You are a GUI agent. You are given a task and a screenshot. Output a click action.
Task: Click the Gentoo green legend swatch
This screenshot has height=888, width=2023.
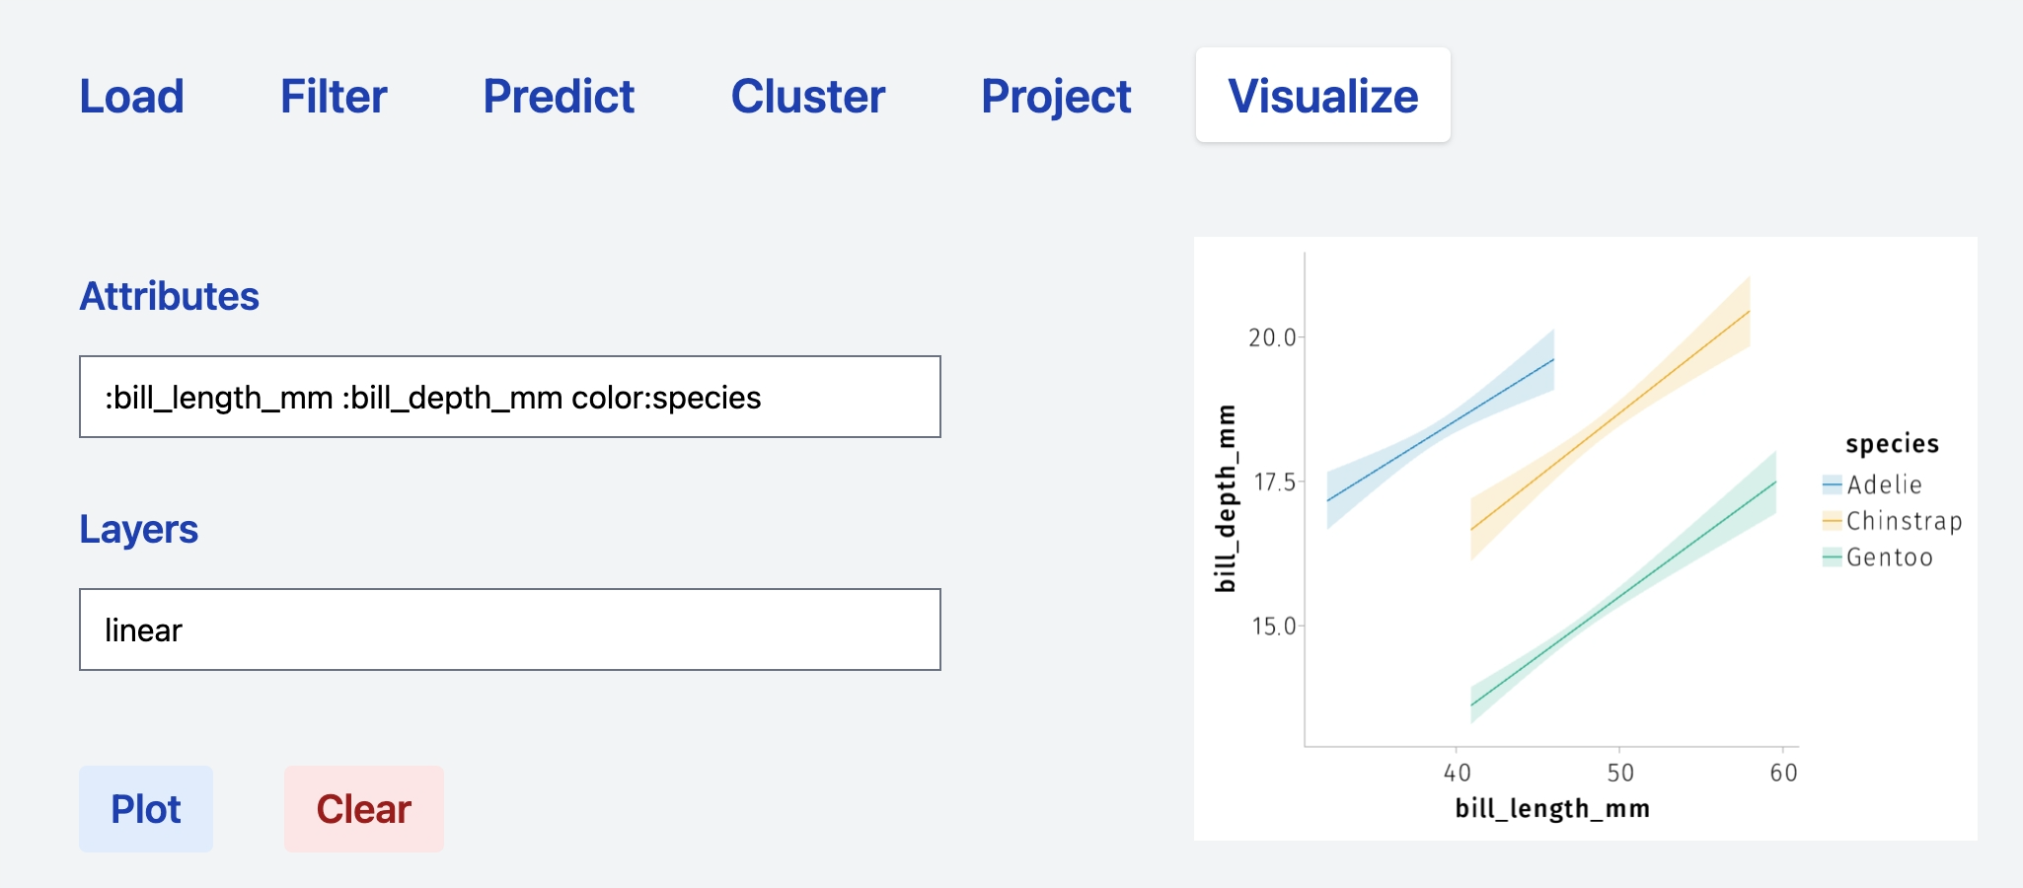1833,557
